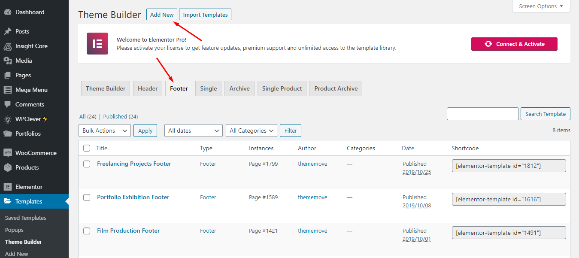Click the Pages icon in sidebar
Viewport: 579px width, 258px height.
(7, 75)
